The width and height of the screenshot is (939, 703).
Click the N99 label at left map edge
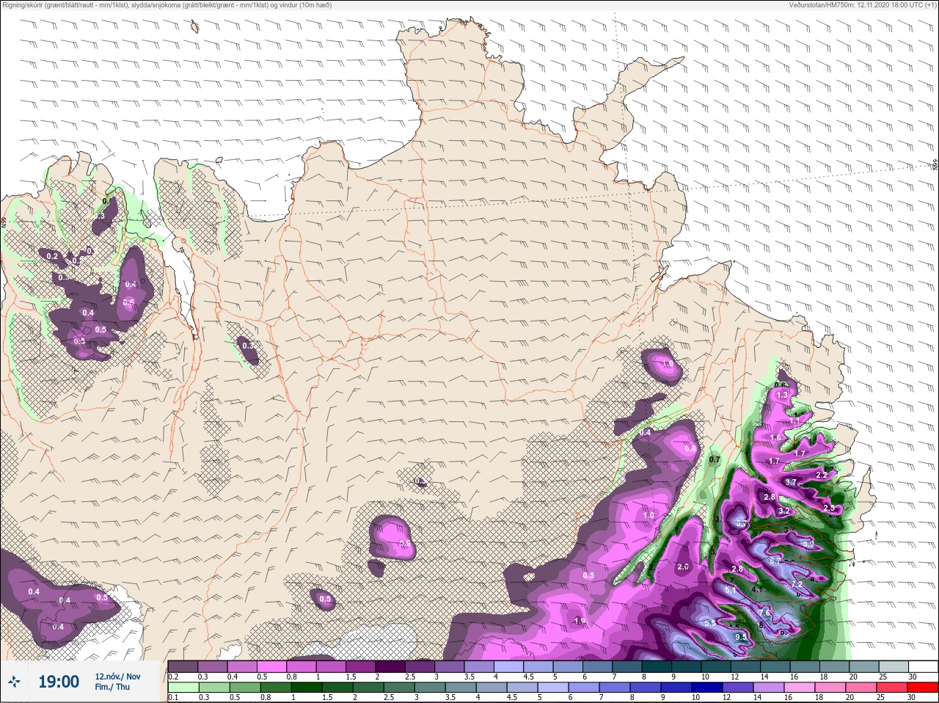pos(4,221)
